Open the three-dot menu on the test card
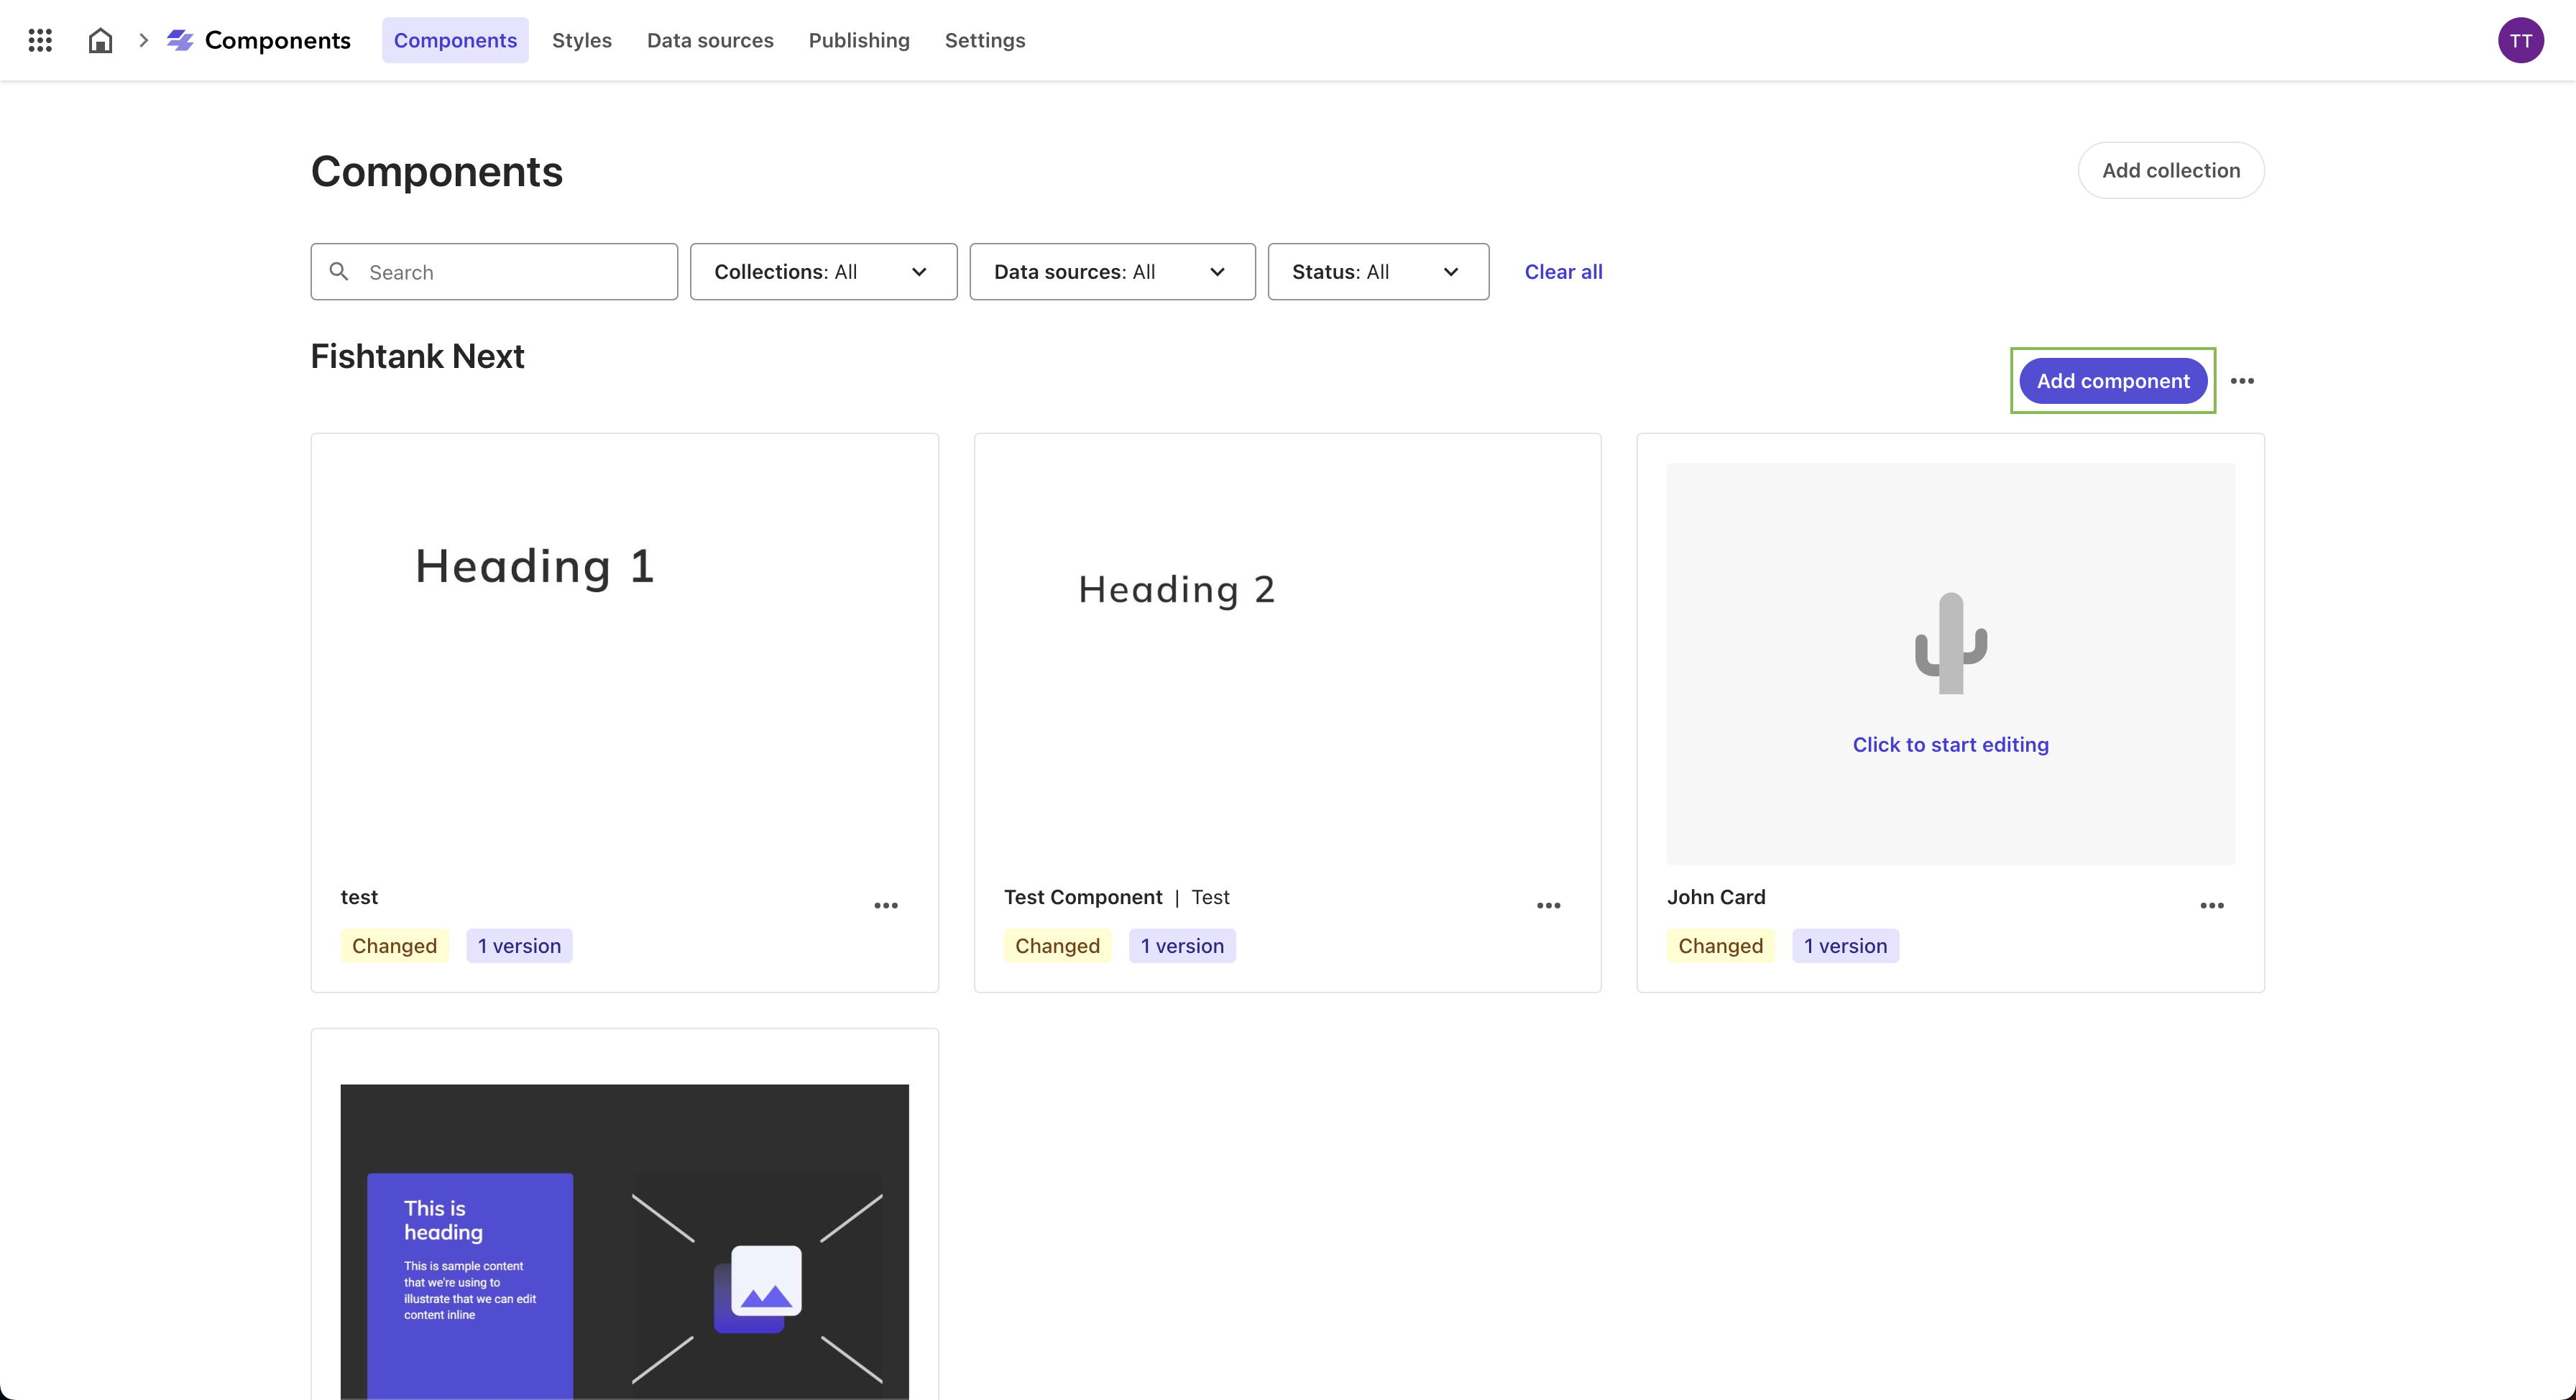 point(886,905)
